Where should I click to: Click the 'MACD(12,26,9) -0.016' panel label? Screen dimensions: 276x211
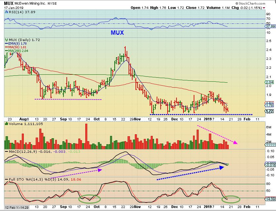pos(30,152)
